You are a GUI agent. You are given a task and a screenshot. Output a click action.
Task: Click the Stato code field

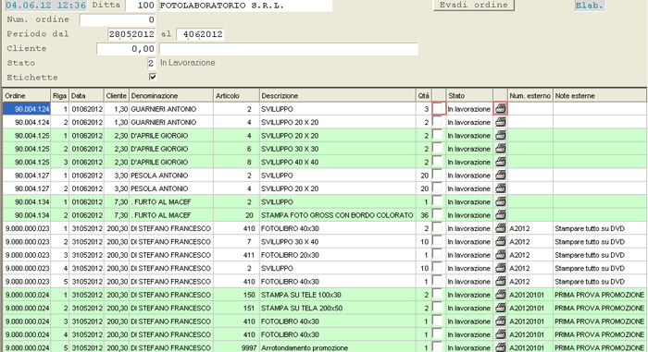(x=151, y=63)
